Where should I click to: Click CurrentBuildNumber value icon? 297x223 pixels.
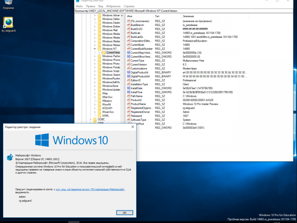pyautogui.click(x=128, y=49)
